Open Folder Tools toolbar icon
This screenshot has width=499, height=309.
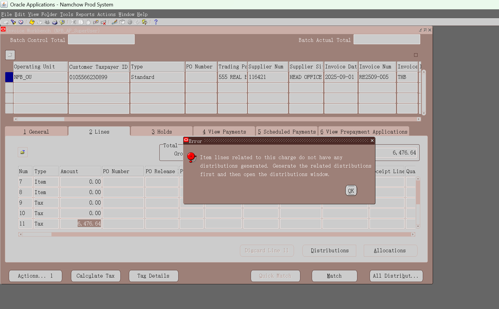pyautogui.click(x=145, y=22)
